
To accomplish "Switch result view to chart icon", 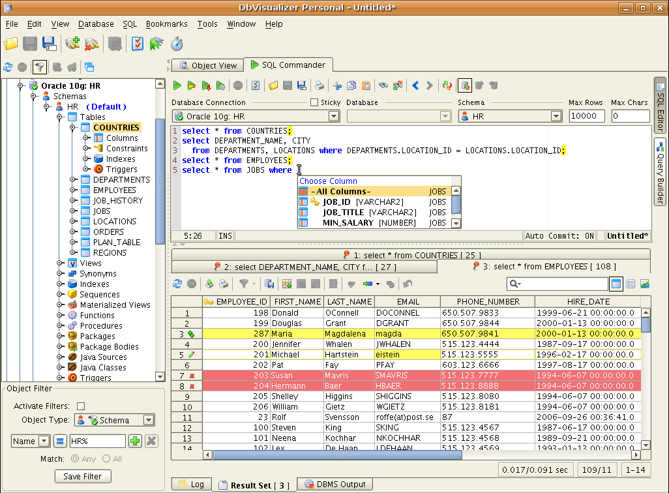I will [x=645, y=284].
